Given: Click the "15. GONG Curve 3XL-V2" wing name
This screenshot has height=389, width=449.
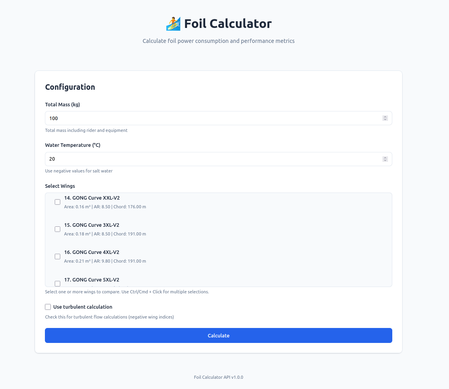Looking at the screenshot, I should tap(91, 225).
